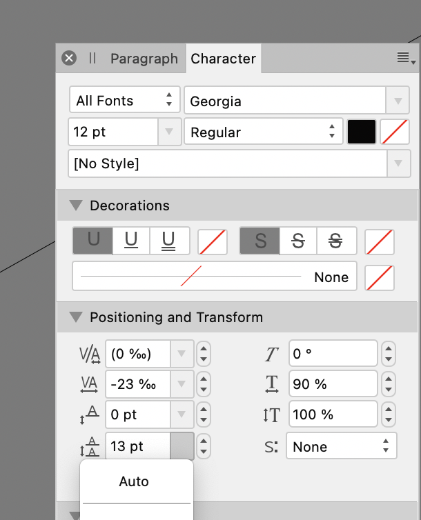Click the black text fill color swatch
Viewport: 421px width, 520px height.
(x=362, y=132)
